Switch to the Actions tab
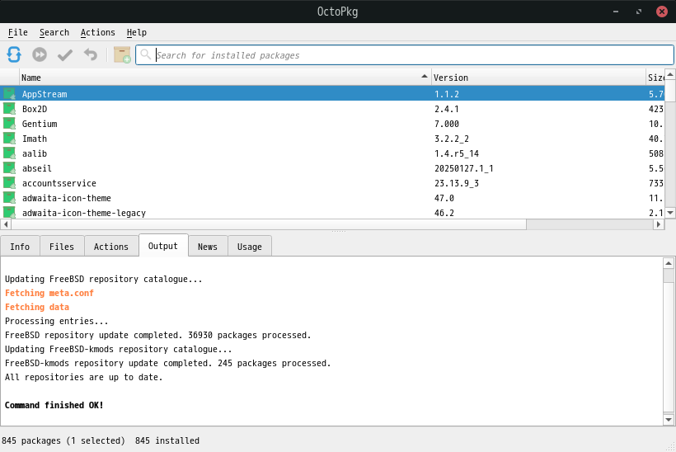Viewport: 676px width, 452px height. tap(111, 247)
